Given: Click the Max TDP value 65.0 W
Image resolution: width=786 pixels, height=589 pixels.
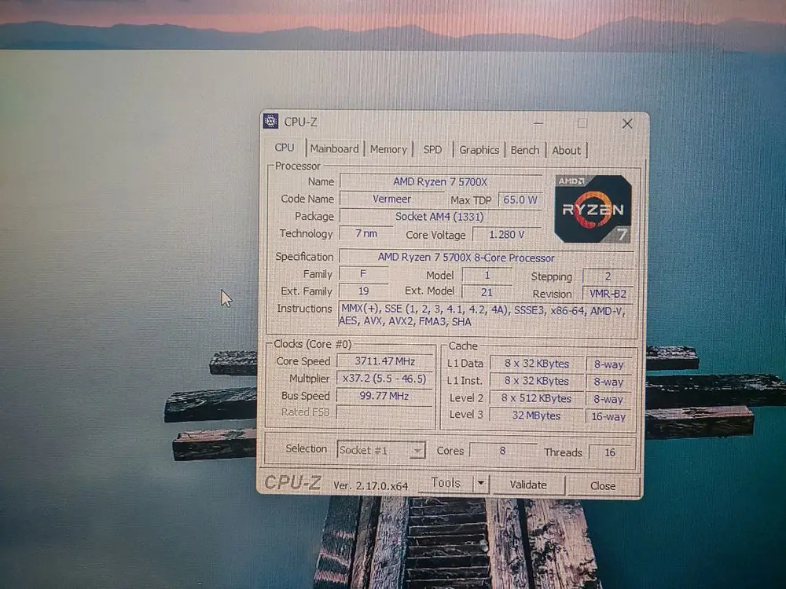Looking at the screenshot, I should pyautogui.click(x=520, y=199).
